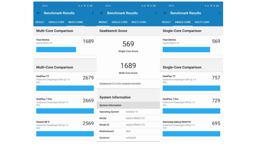Select SINGLE-CORE tab in the left panel
Viewport: 257px width, 146px height.
click(x=56, y=22)
